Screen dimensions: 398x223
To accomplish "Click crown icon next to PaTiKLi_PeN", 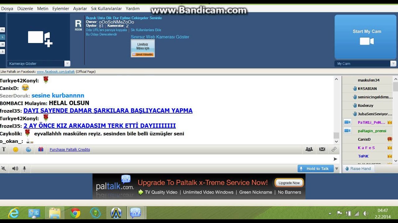I will pyautogui.click(x=390, y=122).
